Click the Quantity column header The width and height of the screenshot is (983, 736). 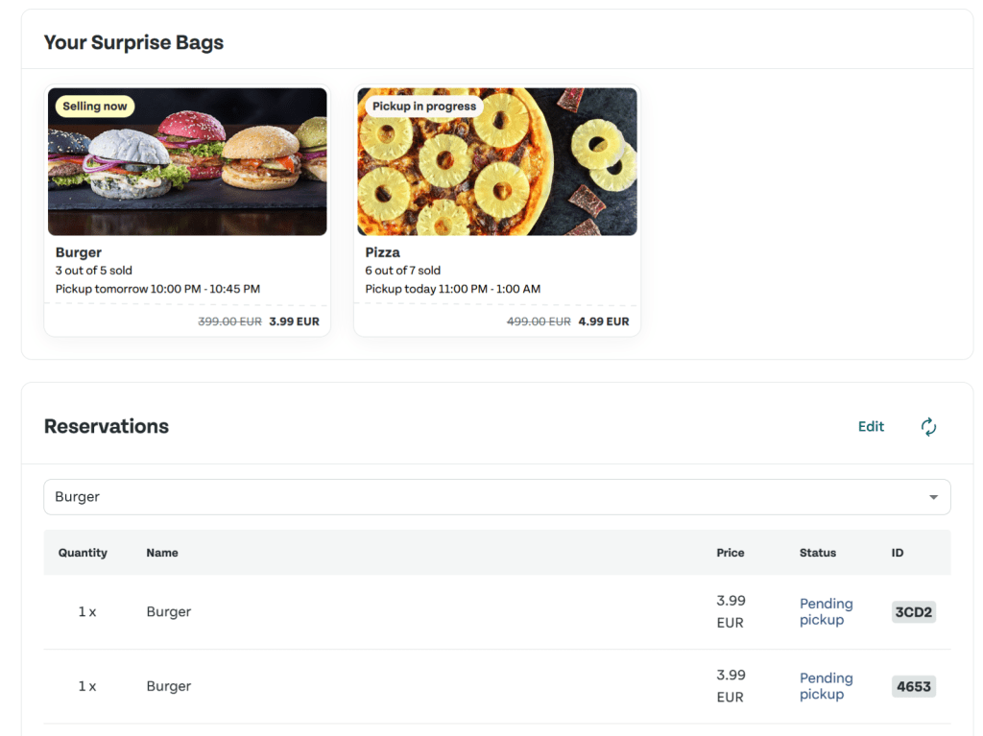tap(83, 553)
